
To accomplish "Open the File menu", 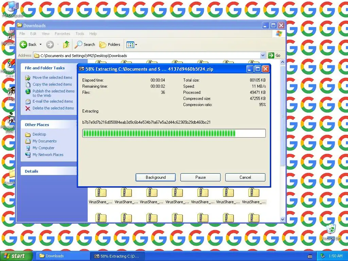I will 22,34.
